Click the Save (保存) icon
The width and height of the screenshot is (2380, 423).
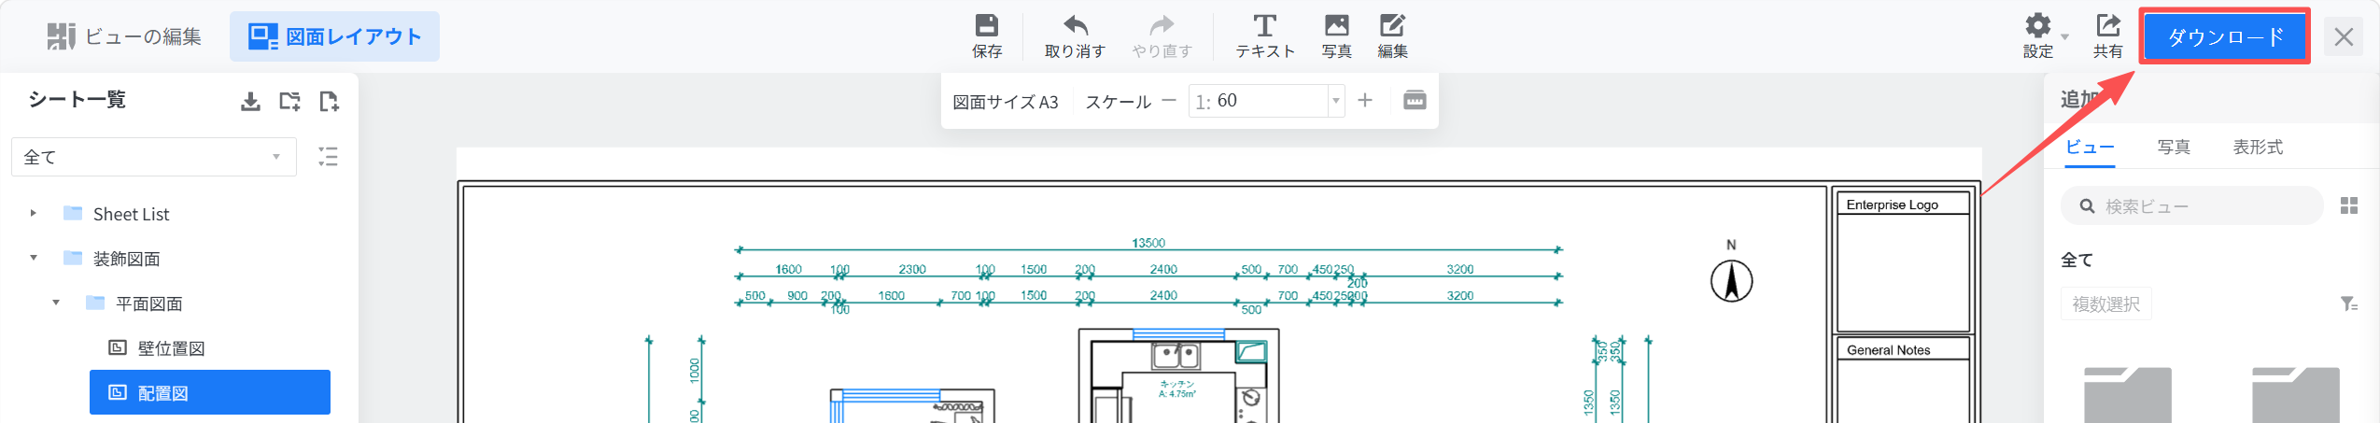986,35
